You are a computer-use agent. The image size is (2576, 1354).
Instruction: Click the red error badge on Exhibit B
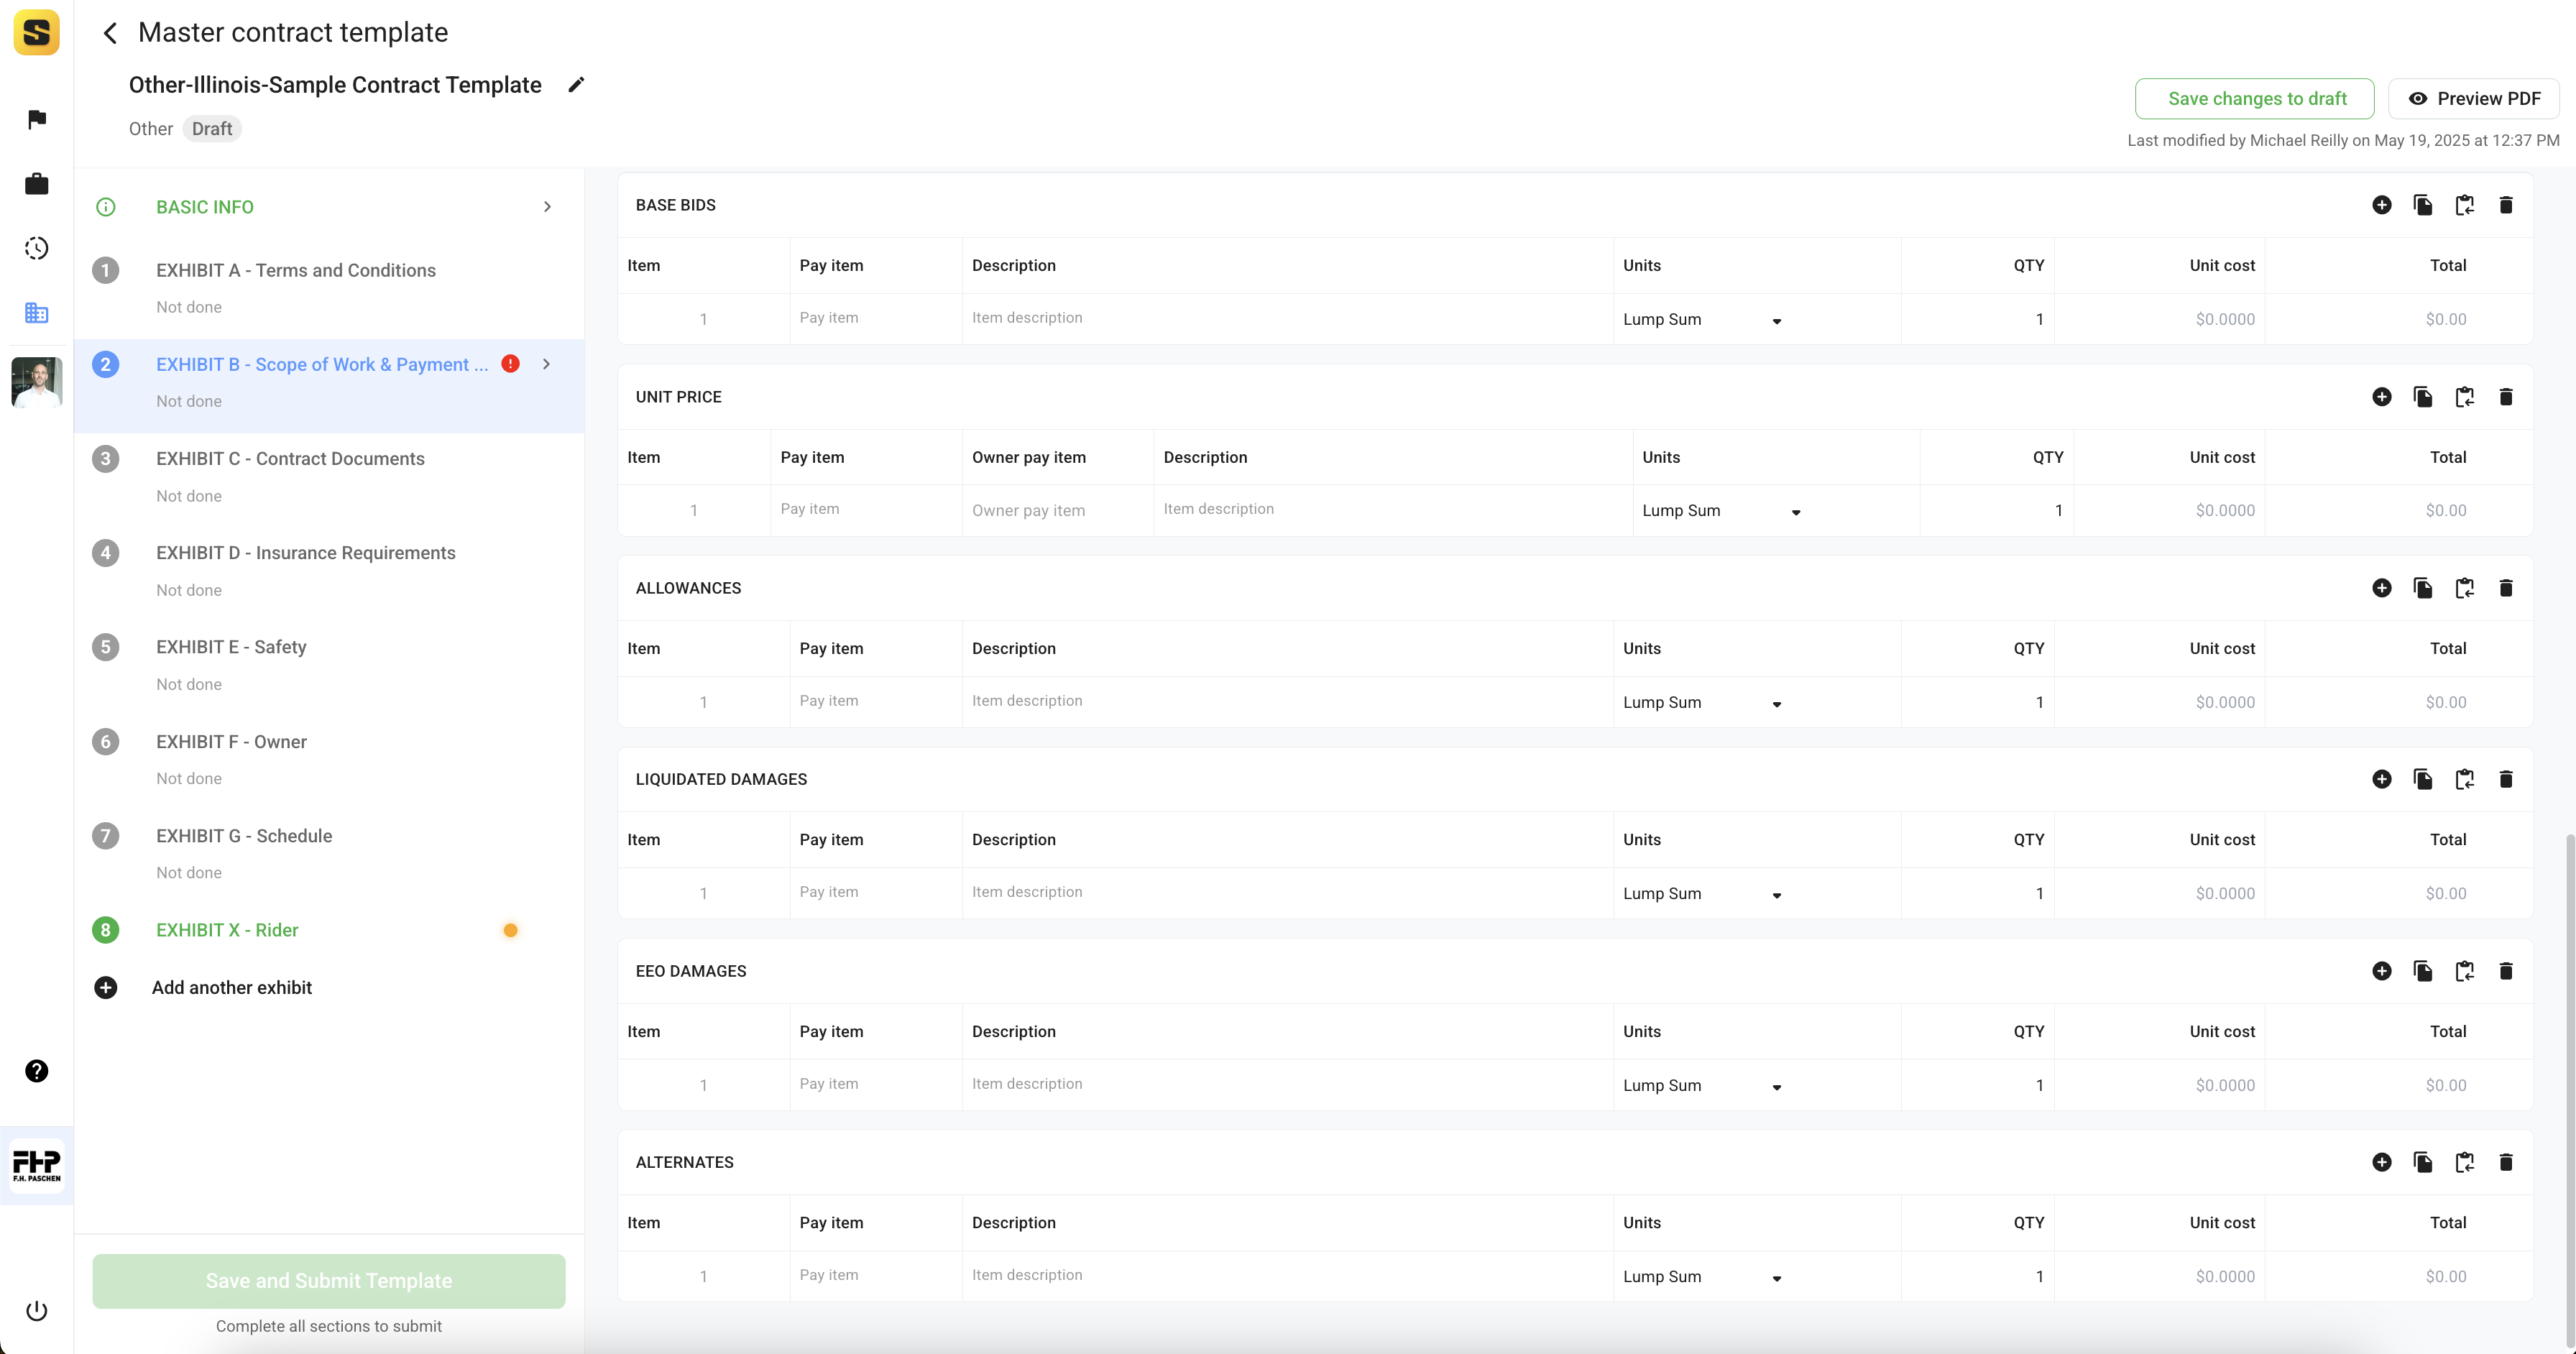[x=510, y=364]
